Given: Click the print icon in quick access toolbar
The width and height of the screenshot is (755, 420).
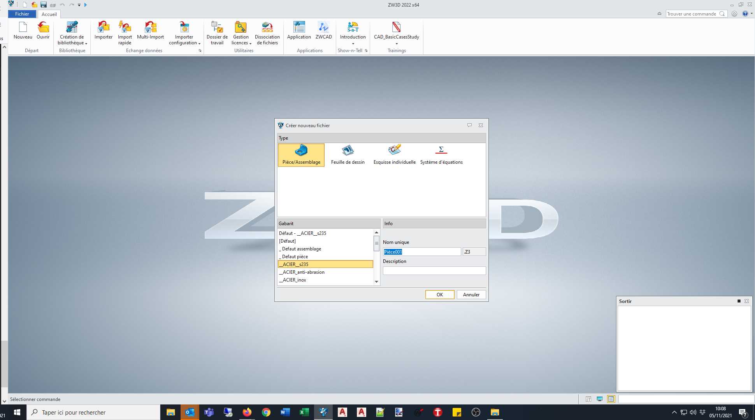Looking at the screenshot, I should [53, 5].
